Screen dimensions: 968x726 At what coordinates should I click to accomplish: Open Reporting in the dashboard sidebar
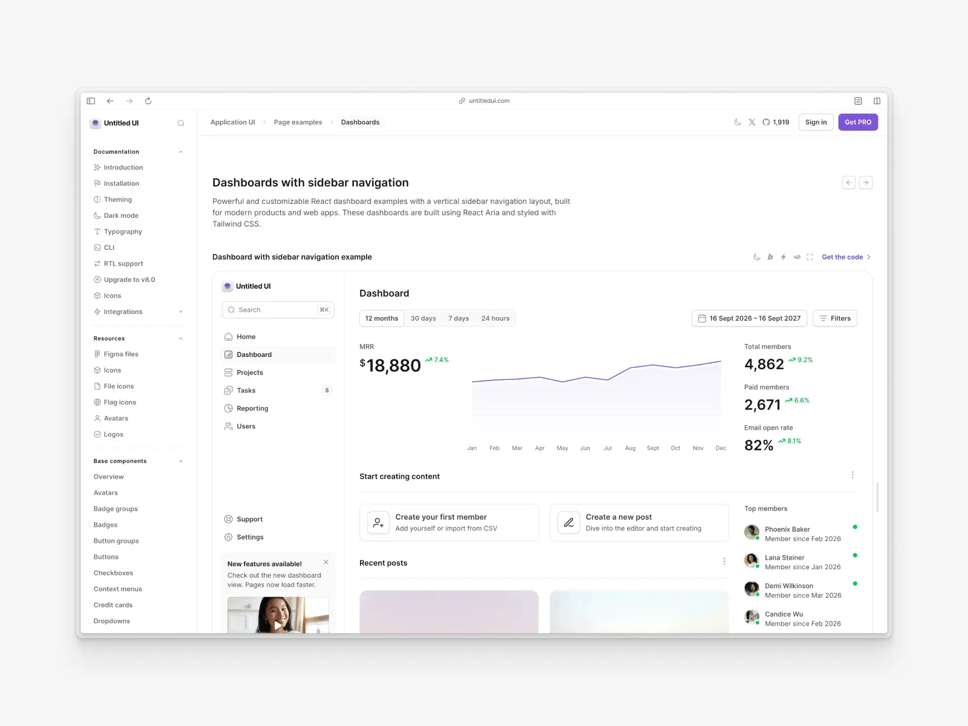278,408
